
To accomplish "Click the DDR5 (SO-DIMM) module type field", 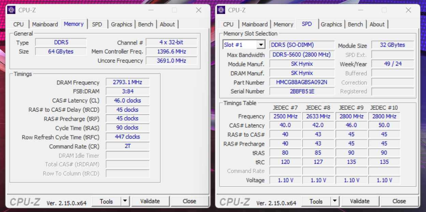I will pos(302,45).
